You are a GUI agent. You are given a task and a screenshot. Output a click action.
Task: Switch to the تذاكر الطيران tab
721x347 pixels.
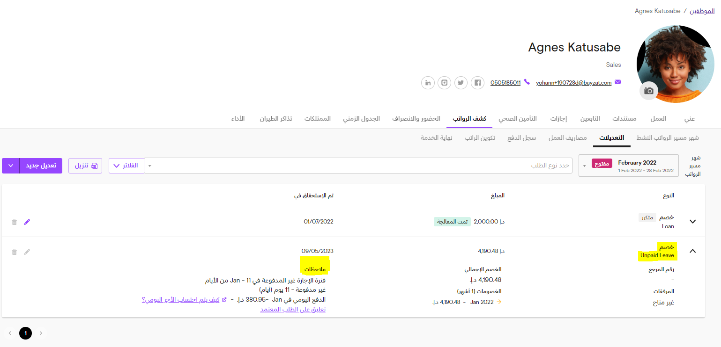[x=276, y=119]
